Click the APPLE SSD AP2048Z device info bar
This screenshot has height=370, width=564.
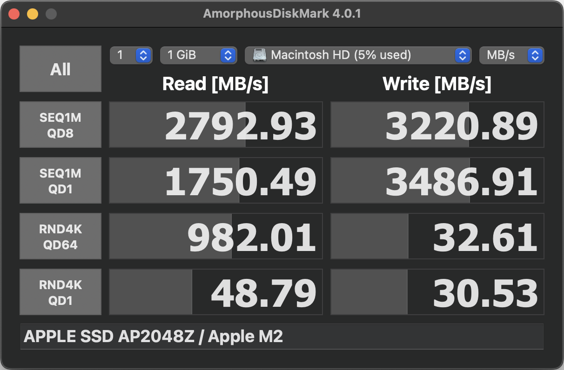[x=282, y=336]
